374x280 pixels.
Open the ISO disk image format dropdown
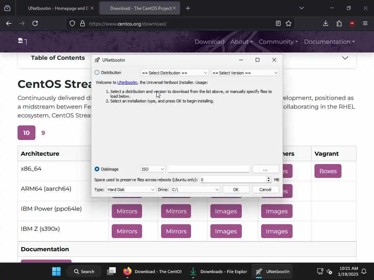point(153,169)
